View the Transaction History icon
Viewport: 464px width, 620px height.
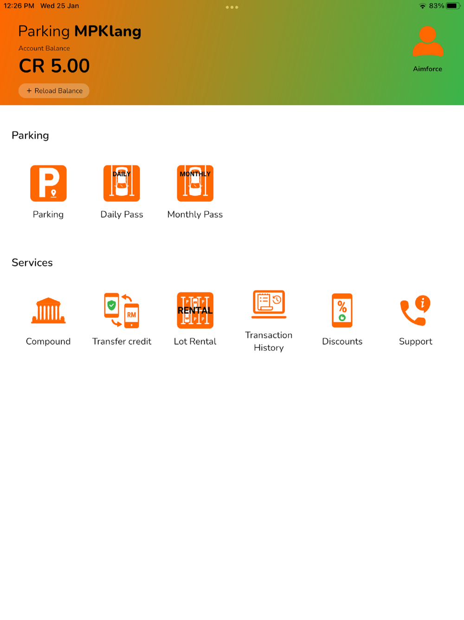pos(269,304)
